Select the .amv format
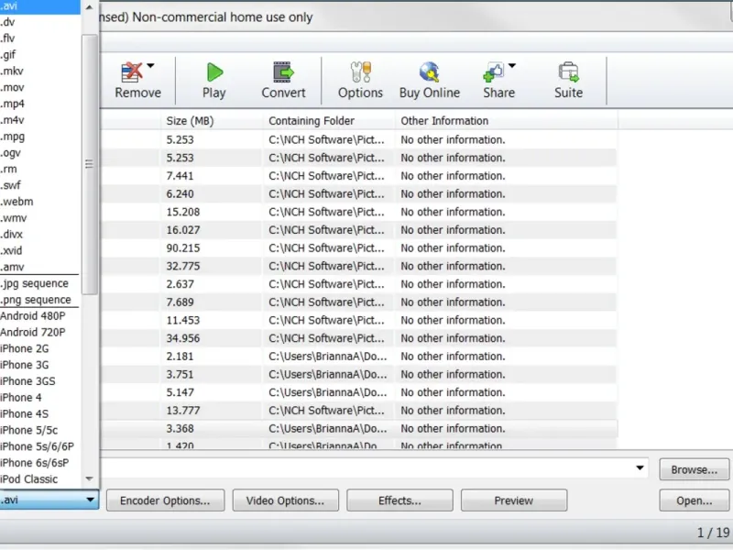This screenshot has height=550, width=733. 40,267
